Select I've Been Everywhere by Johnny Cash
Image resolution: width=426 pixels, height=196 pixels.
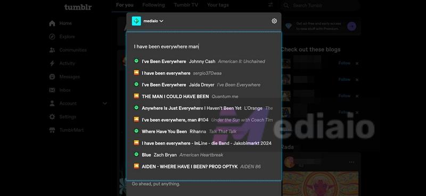(x=204, y=62)
